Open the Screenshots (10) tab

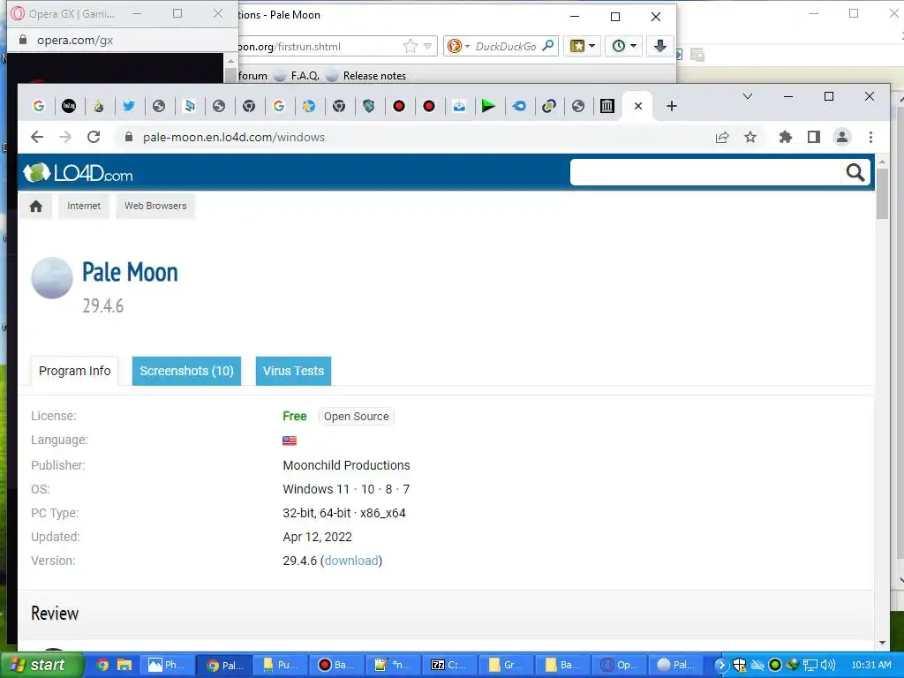186,372
